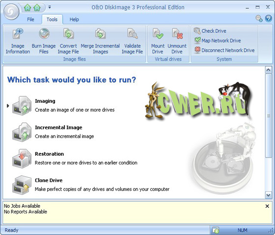Expand the quick access toolbar dropdown arrow

pyautogui.click(x=50, y=7)
